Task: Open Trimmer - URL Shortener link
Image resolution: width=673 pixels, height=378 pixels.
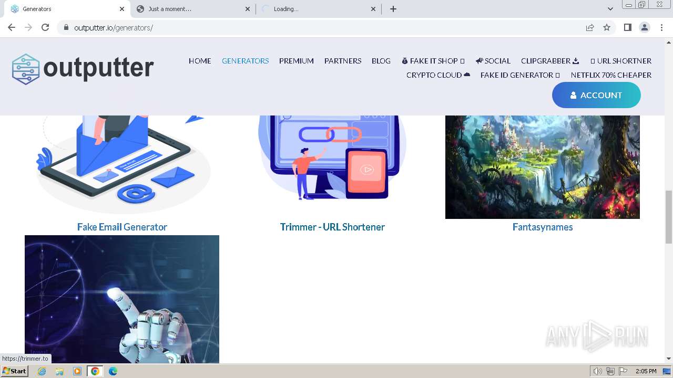Action: [x=332, y=227]
